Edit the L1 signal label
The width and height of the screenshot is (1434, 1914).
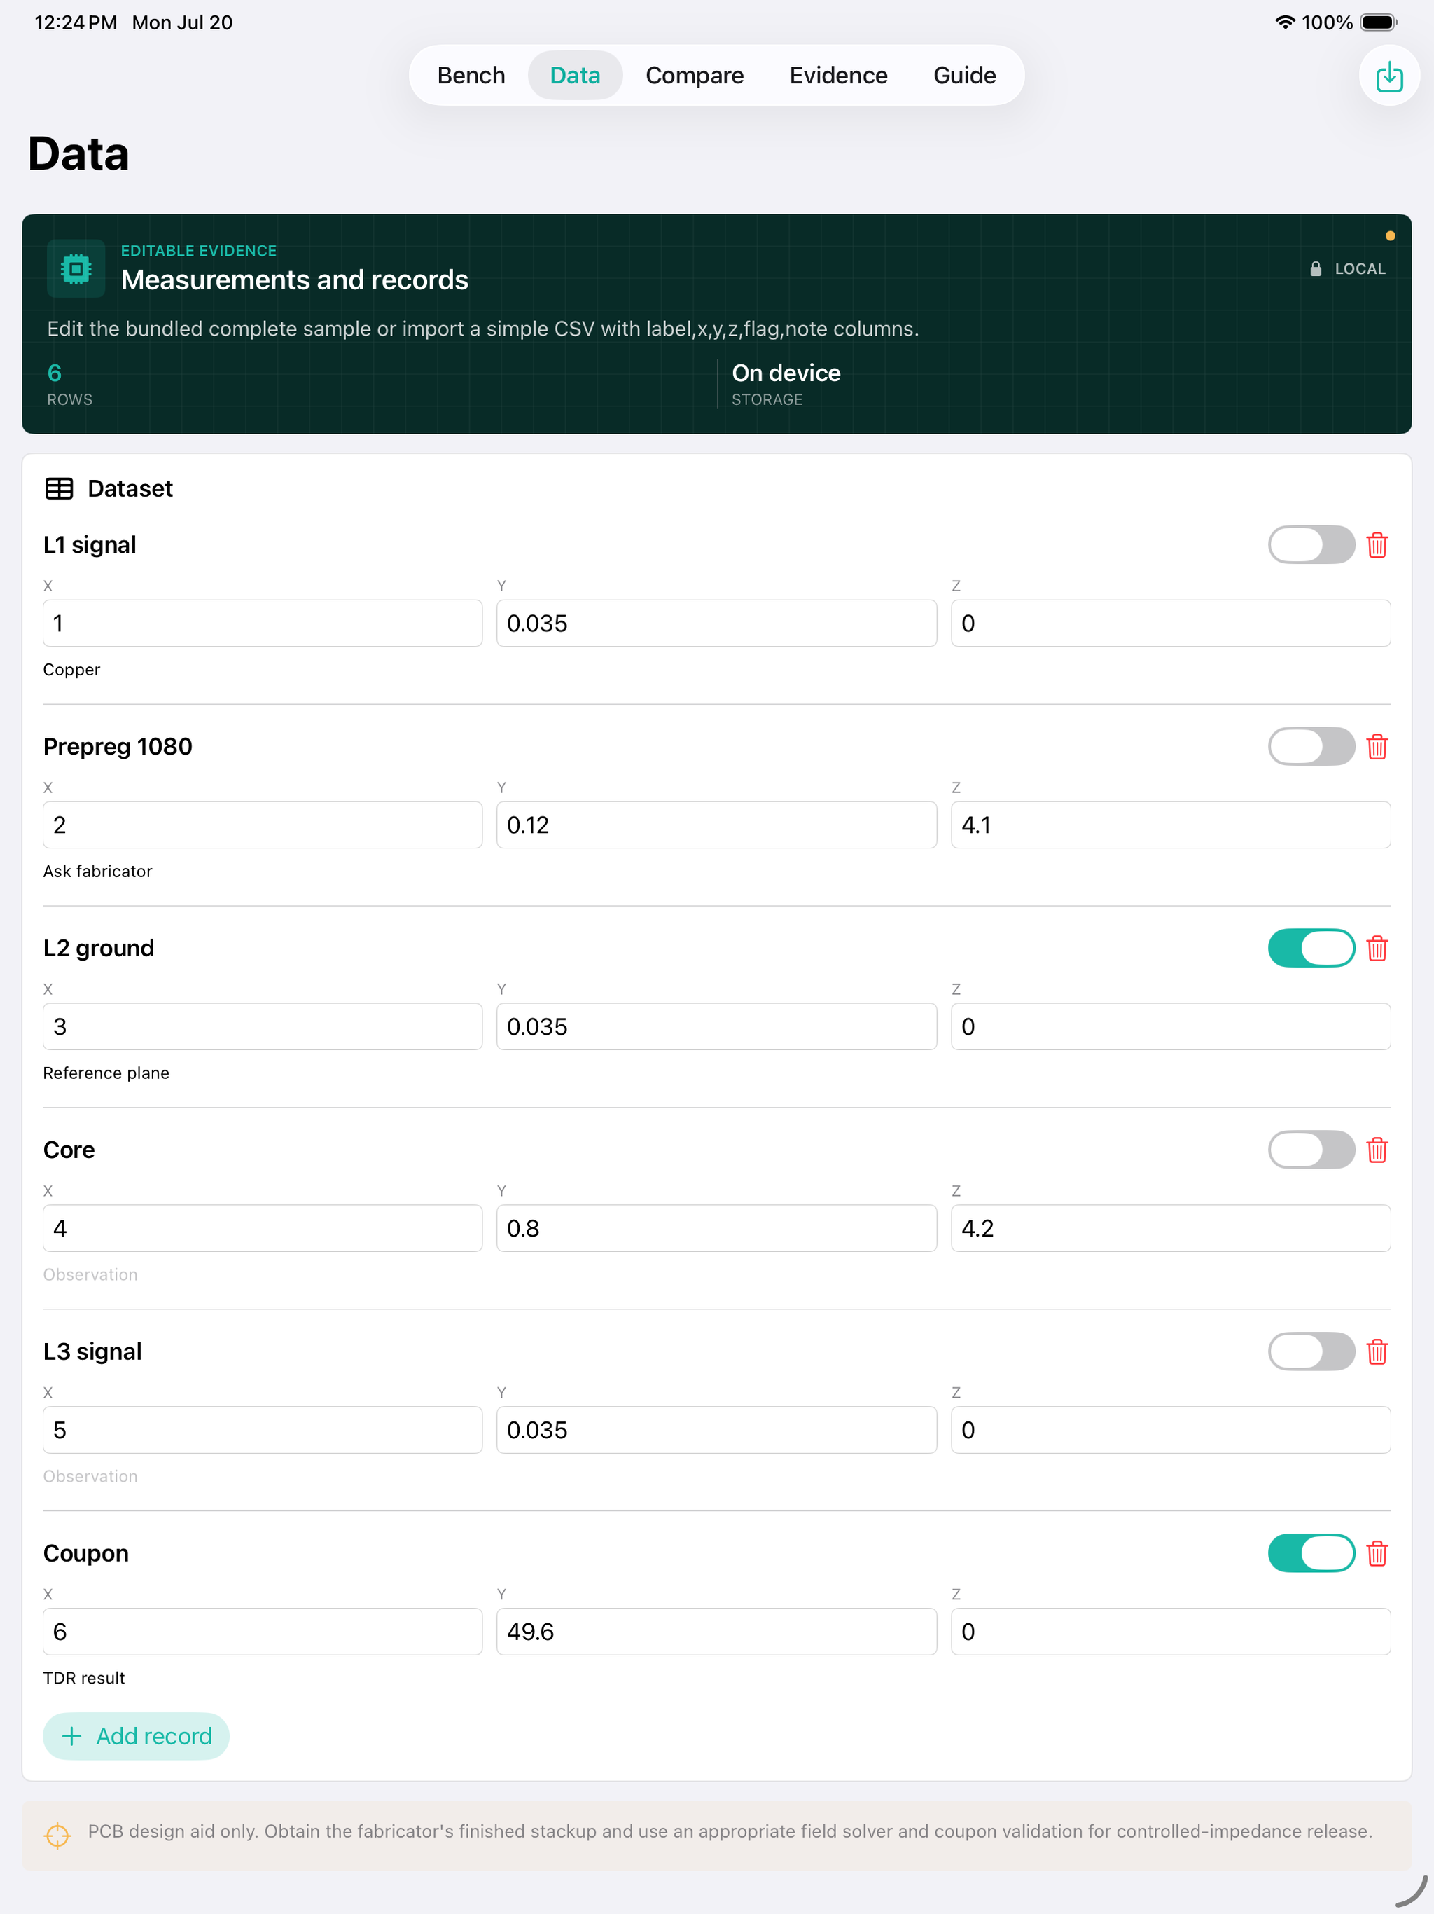(90, 545)
